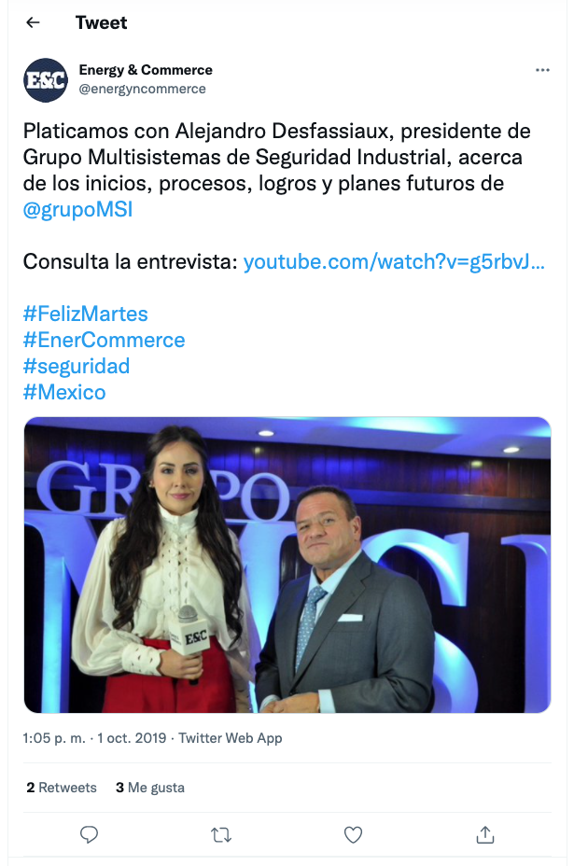View the 3 Me gusta list
Viewport: 574px width, 866px height.
click(x=149, y=788)
